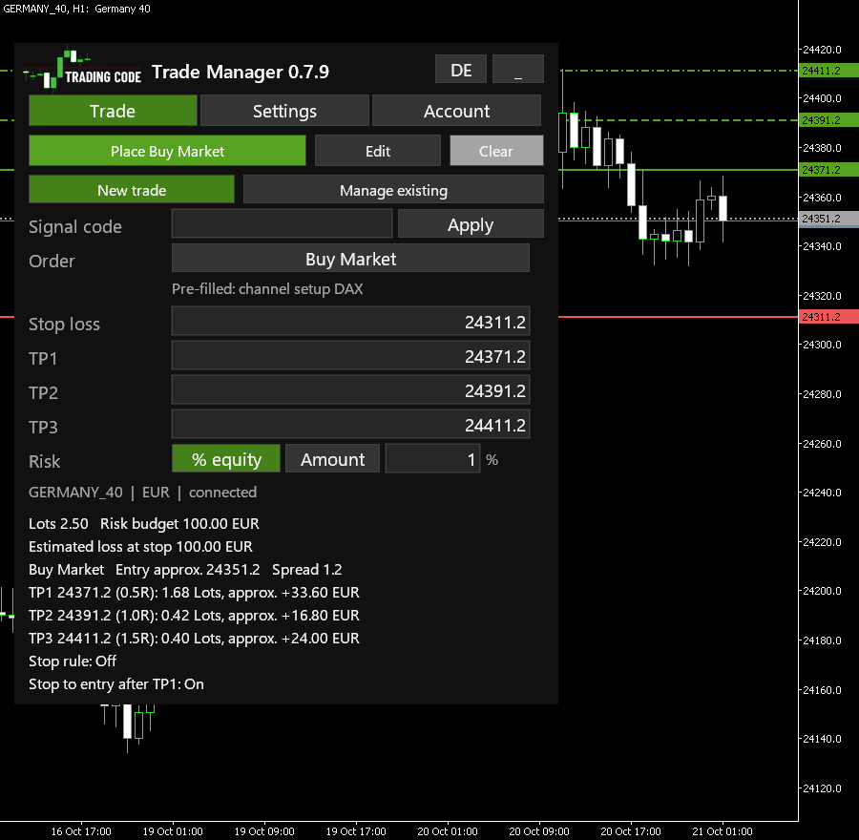Select % equity risk mode
859x840 pixels.
(x=226, y=458)
